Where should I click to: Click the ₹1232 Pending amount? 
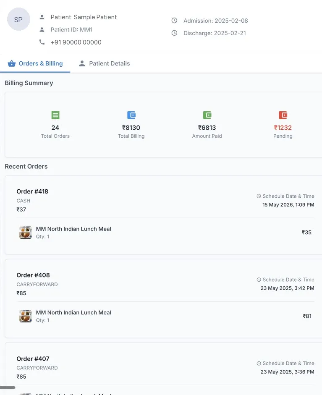(x=283, y=128)
